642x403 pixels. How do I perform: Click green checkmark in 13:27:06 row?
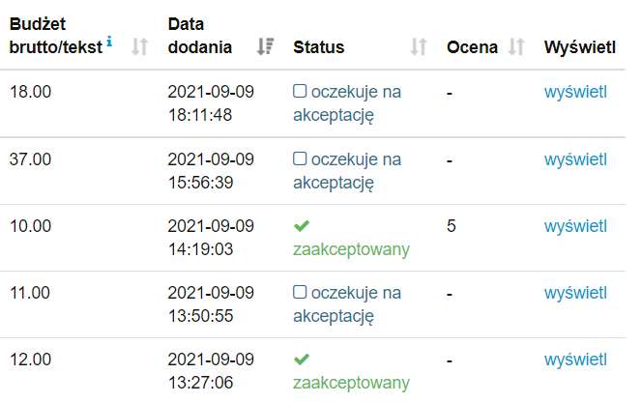point(302,359)
